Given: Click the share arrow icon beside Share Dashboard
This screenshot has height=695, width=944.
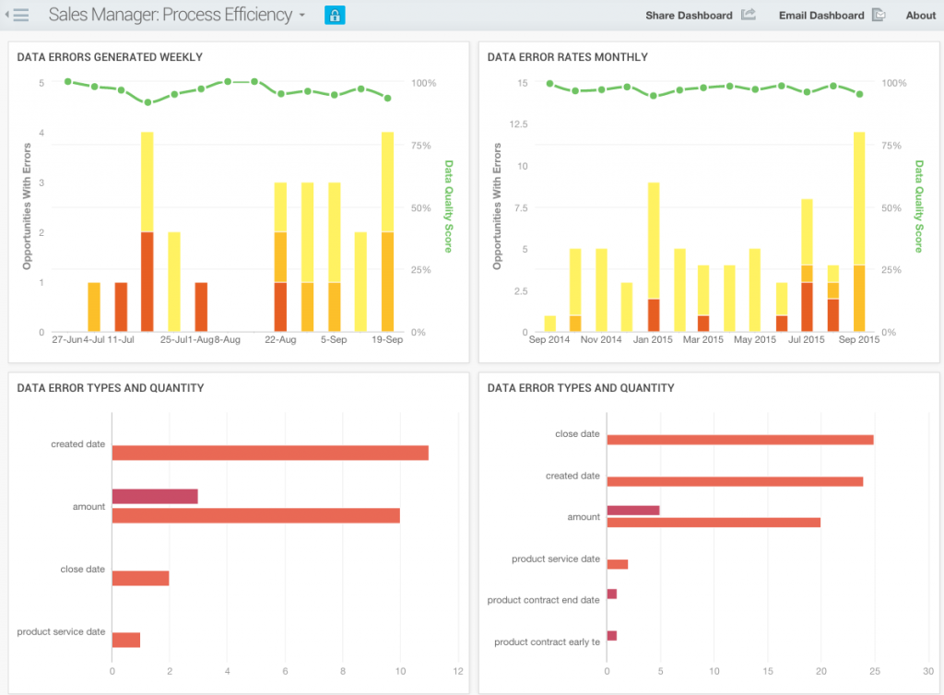Looking at the screenshot, I should [x=749, y=15].
